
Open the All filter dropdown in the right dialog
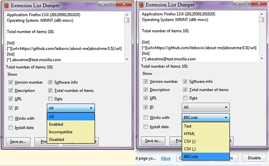205,107
